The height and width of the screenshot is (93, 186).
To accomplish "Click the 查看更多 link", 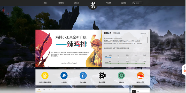I will point(143,33).
